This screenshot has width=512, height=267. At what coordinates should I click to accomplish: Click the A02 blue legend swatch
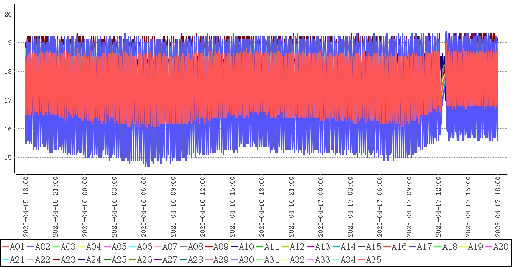point(31,247)
